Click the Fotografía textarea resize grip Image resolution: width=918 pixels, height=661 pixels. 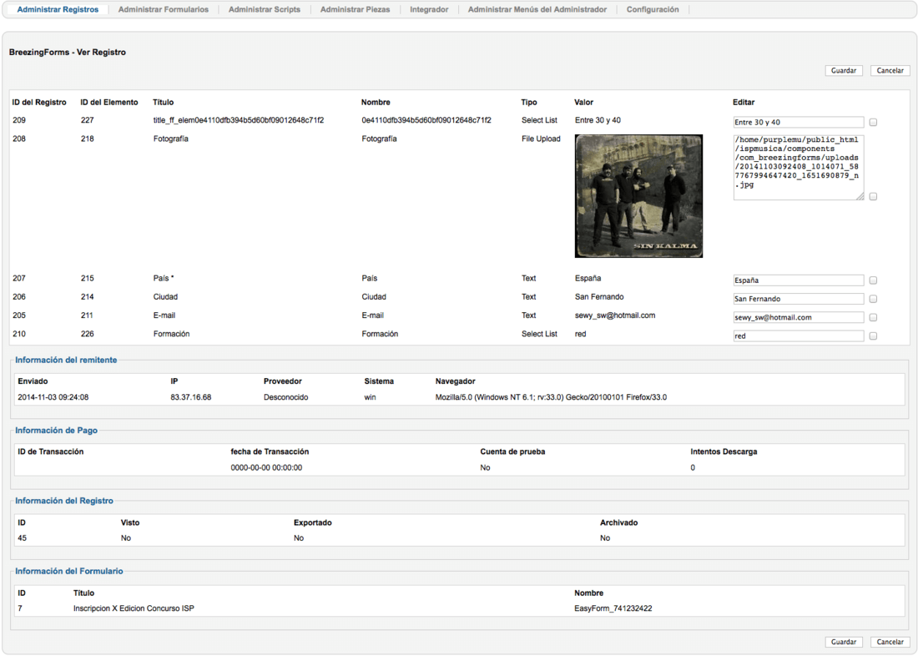tap(860, 197)
